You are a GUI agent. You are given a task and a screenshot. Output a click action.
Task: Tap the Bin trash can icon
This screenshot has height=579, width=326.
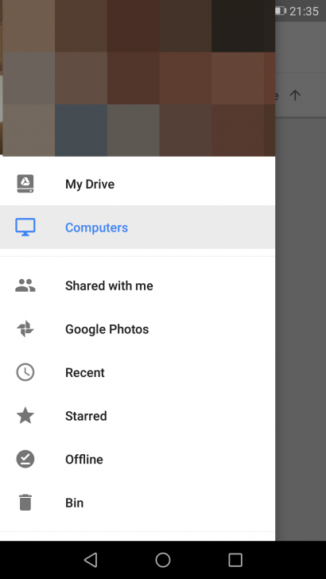pos(25,503)
